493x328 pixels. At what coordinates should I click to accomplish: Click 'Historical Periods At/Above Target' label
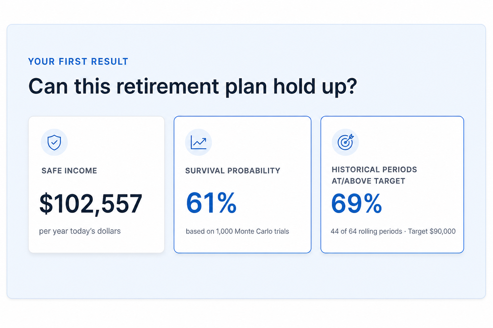374,175
